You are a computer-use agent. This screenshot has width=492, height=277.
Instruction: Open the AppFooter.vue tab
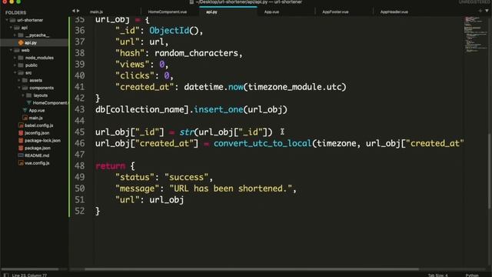click(x=335, y=12)
